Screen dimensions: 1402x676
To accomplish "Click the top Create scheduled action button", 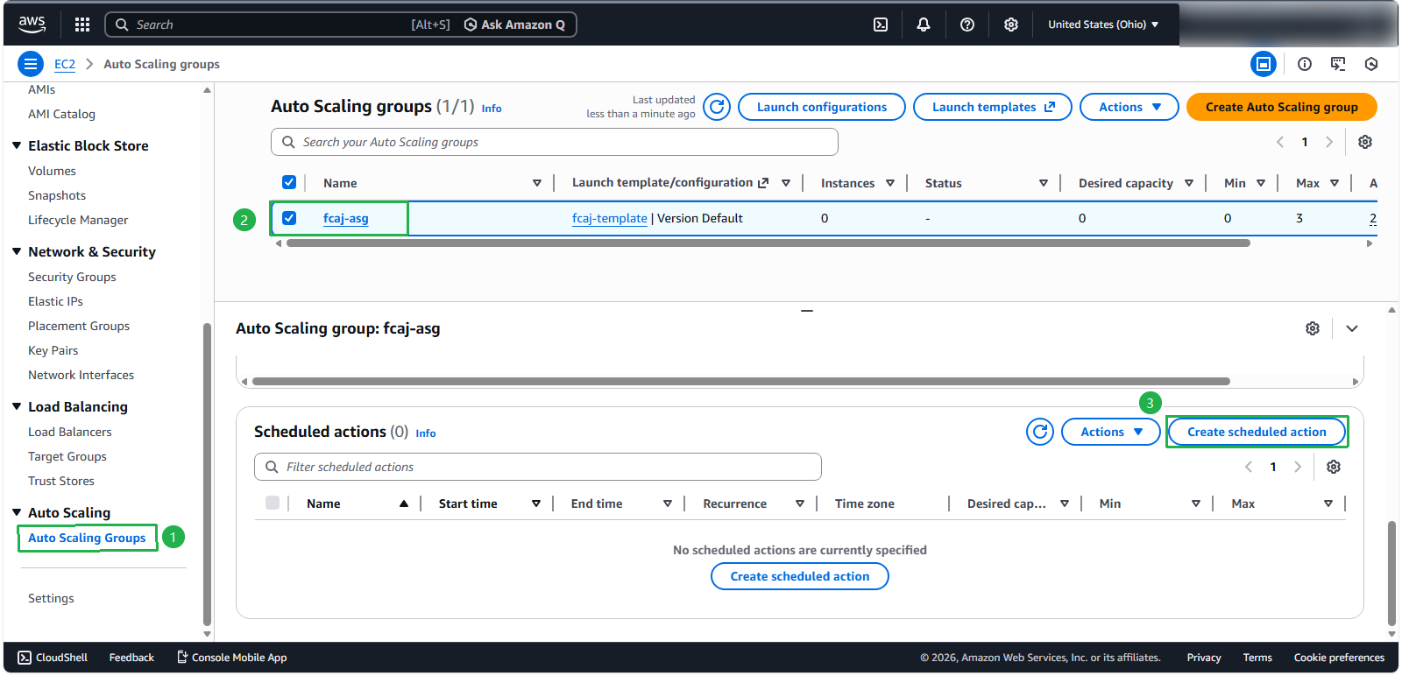I will pos(1257,432).
